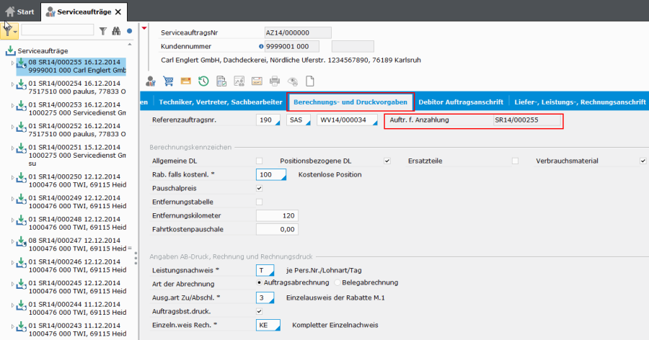Click the tree scroll-up arrow

click(130, 44)
